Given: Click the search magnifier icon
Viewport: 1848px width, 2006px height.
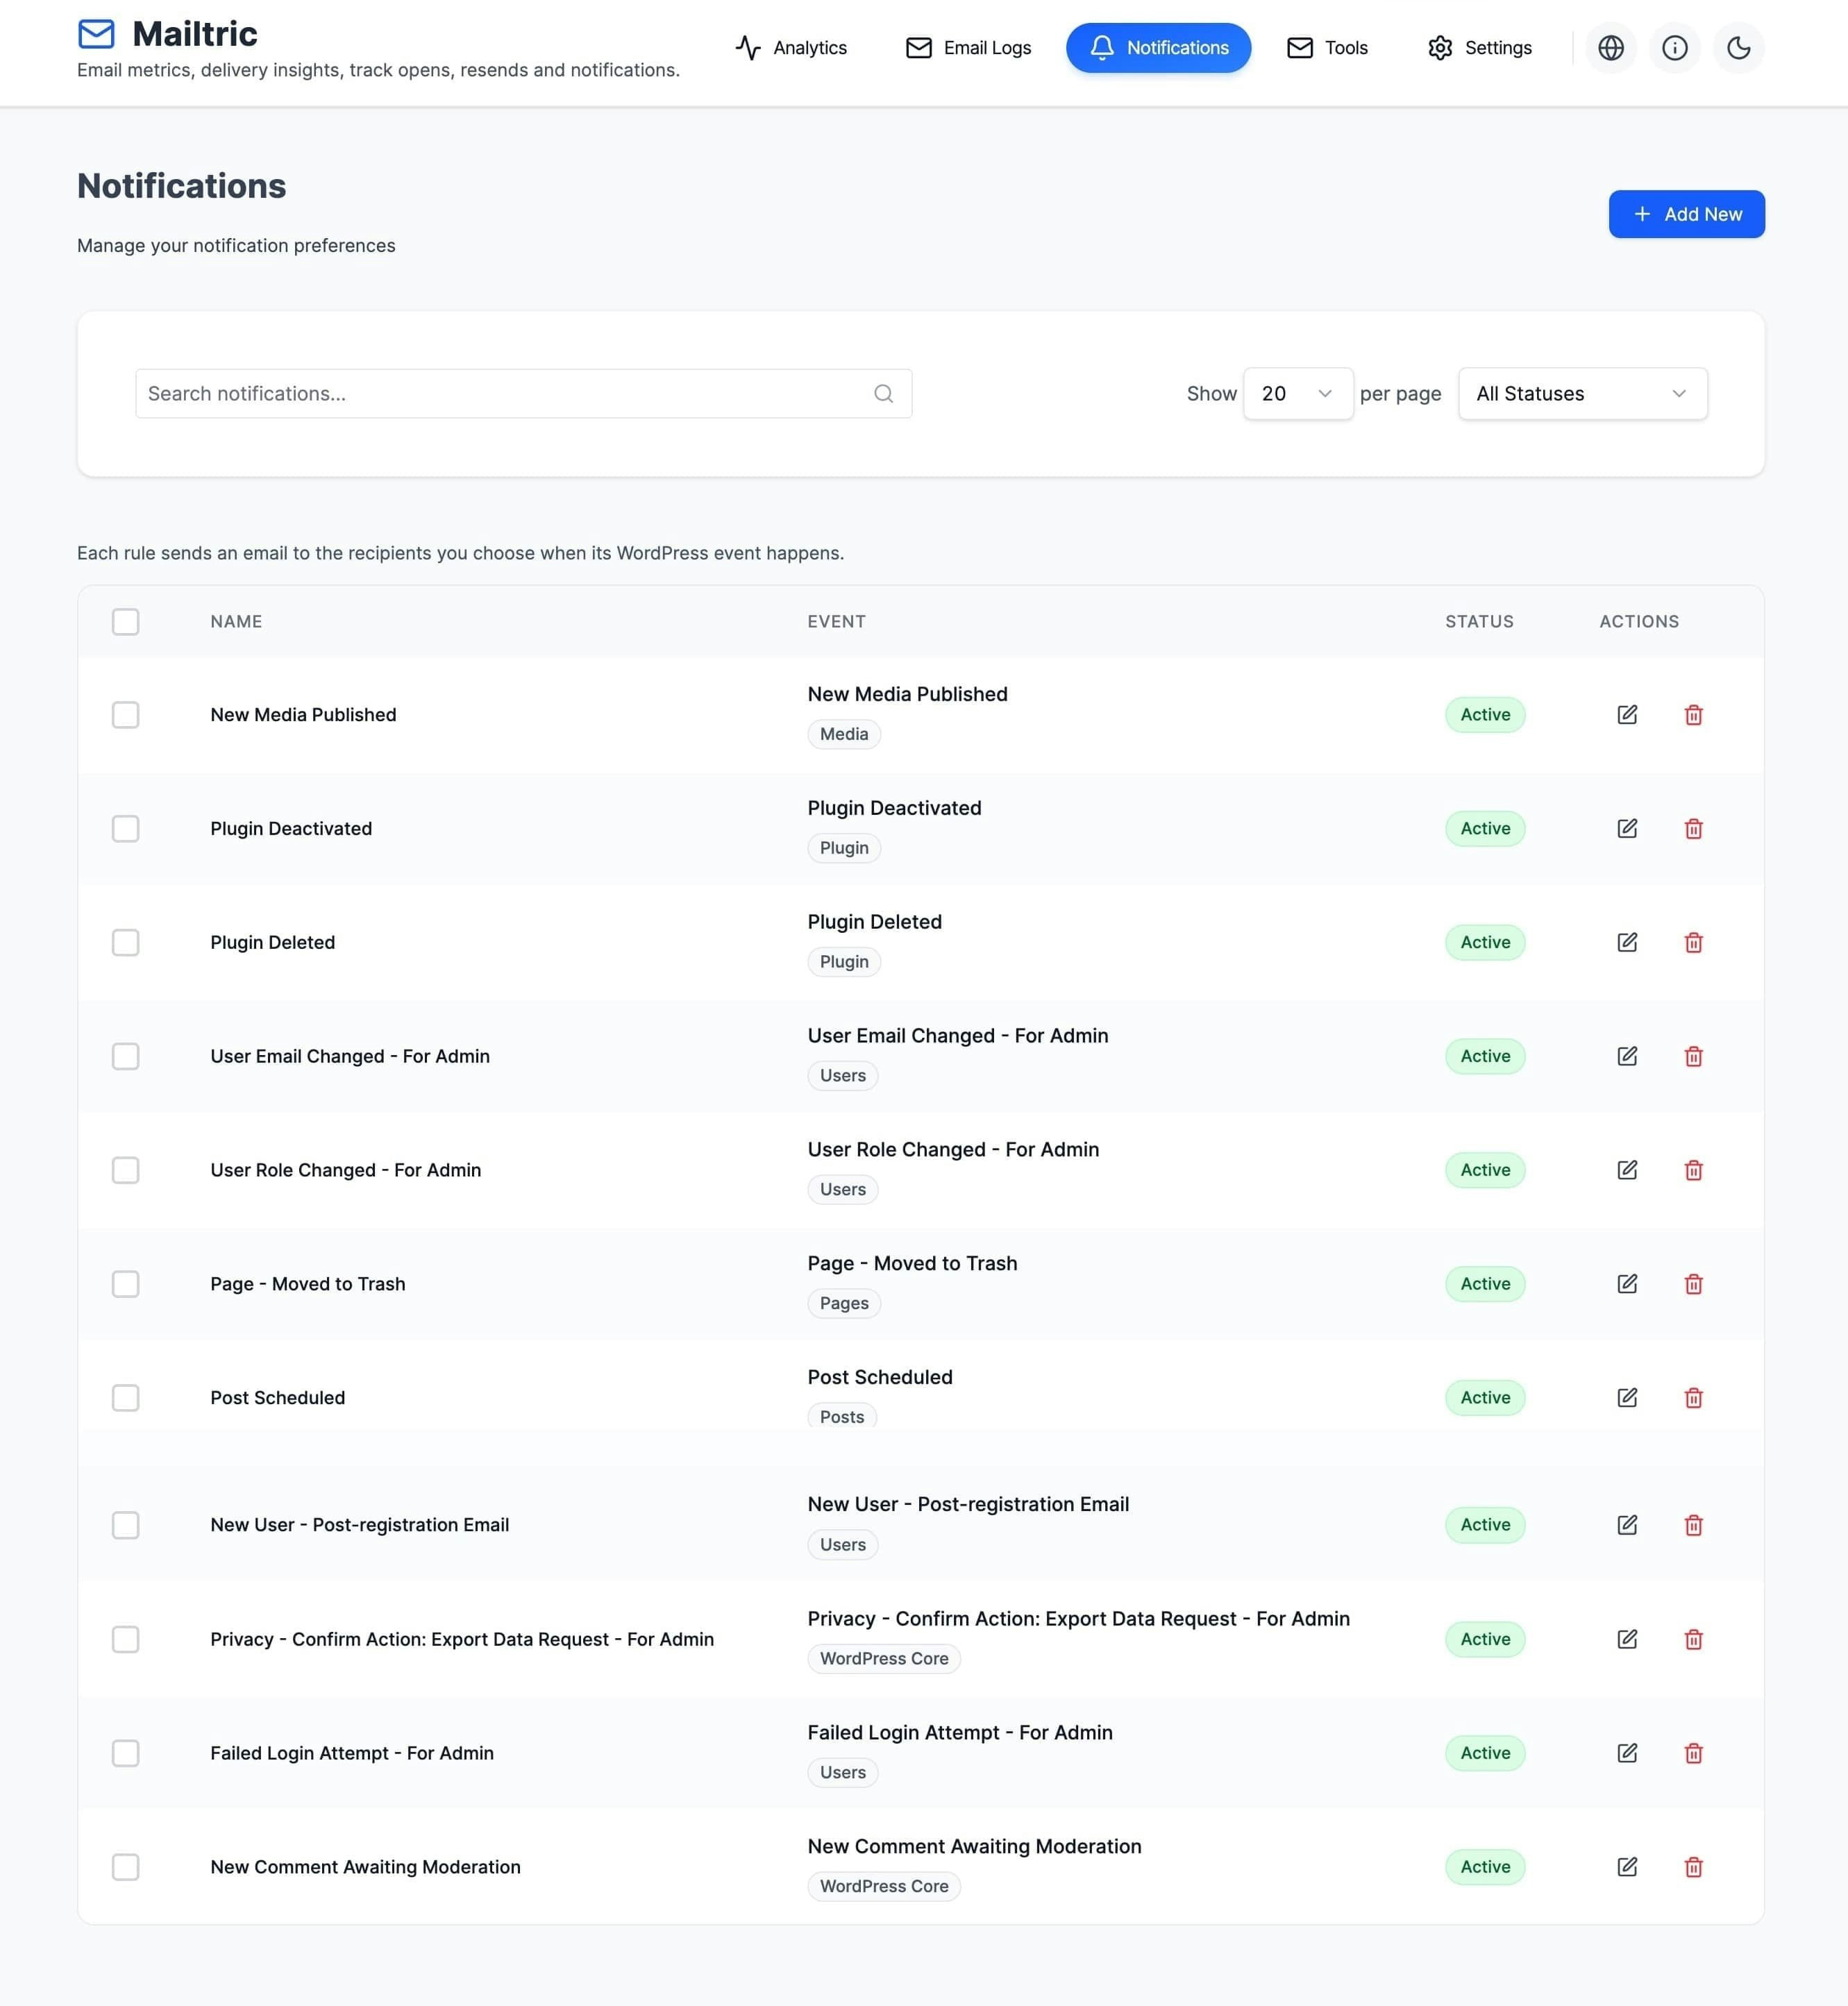Looking at the screenshot, I should click(883, 394).
